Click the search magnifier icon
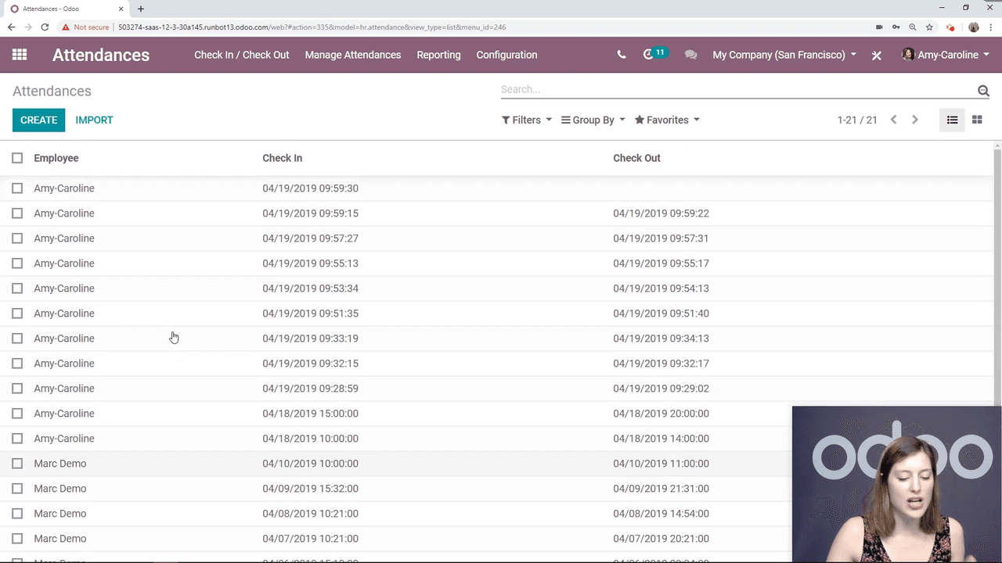The width and height of the screenshot is (1002, 563). [x=983, y=91]
